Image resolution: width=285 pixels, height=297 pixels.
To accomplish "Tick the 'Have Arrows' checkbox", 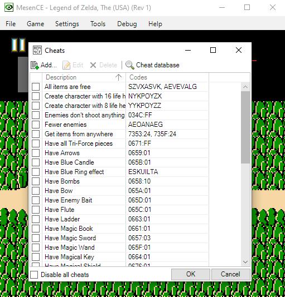I will [36, 153].
